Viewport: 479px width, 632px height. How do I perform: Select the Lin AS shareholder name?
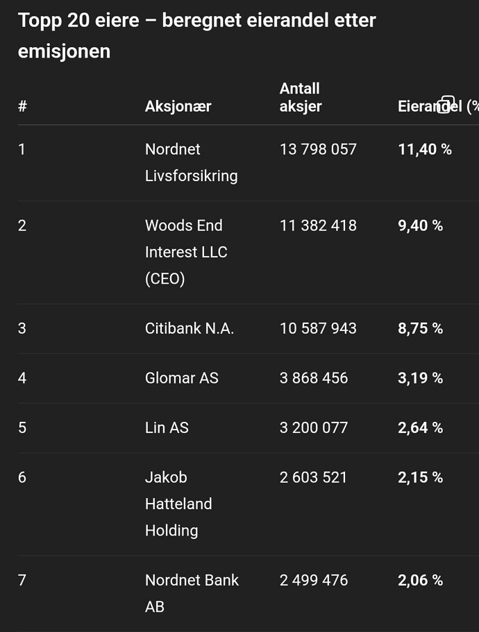coord(167,428)
